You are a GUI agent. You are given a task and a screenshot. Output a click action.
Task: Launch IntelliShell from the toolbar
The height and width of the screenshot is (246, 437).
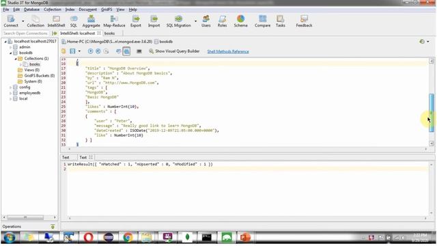tap(56, 21)
